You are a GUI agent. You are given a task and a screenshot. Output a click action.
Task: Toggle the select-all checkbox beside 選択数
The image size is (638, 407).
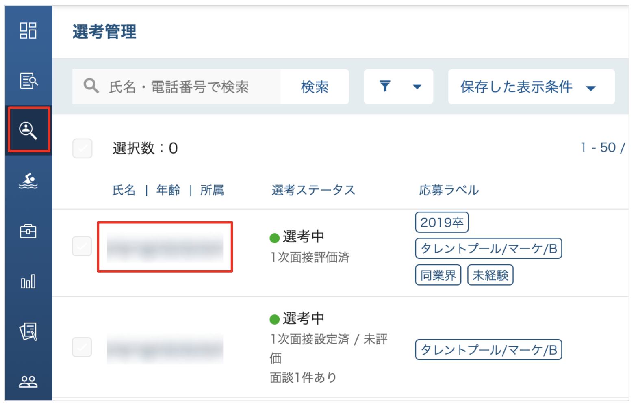(82, 148)
